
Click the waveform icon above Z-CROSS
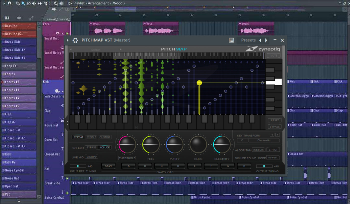tap(54, 9)
